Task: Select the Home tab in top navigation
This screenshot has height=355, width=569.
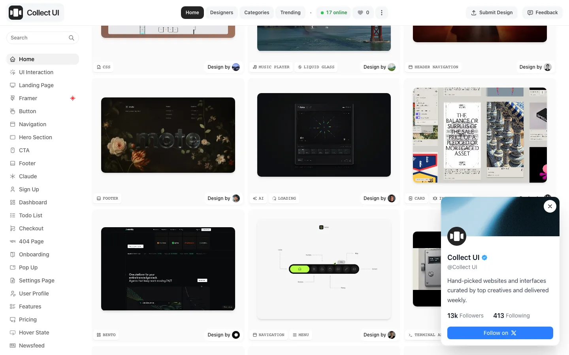Action: [192, 13]
